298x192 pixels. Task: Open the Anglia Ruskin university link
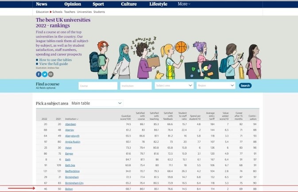pyautogui.click(x=73, y=142)
